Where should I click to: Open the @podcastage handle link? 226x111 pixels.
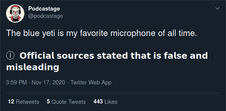pos(46,16)
